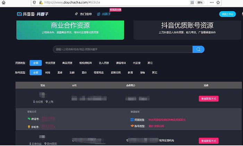Click 查看联系方式 for the 上海 row
The width and height of the screenshot is (243, 146).
pyautogui.click(x=209, y=99)
